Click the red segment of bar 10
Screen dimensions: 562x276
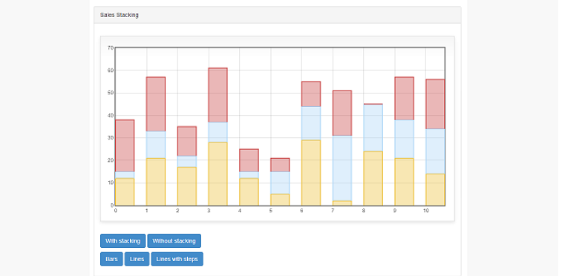click(435, 104)
